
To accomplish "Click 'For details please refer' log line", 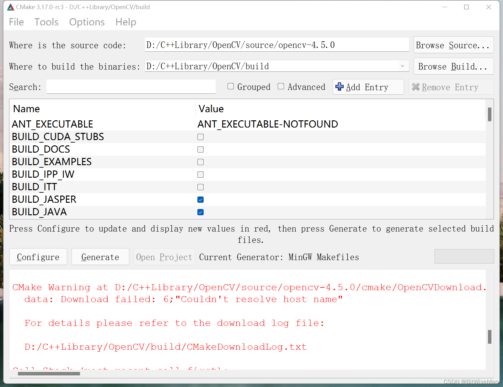I will click(174, 323).
